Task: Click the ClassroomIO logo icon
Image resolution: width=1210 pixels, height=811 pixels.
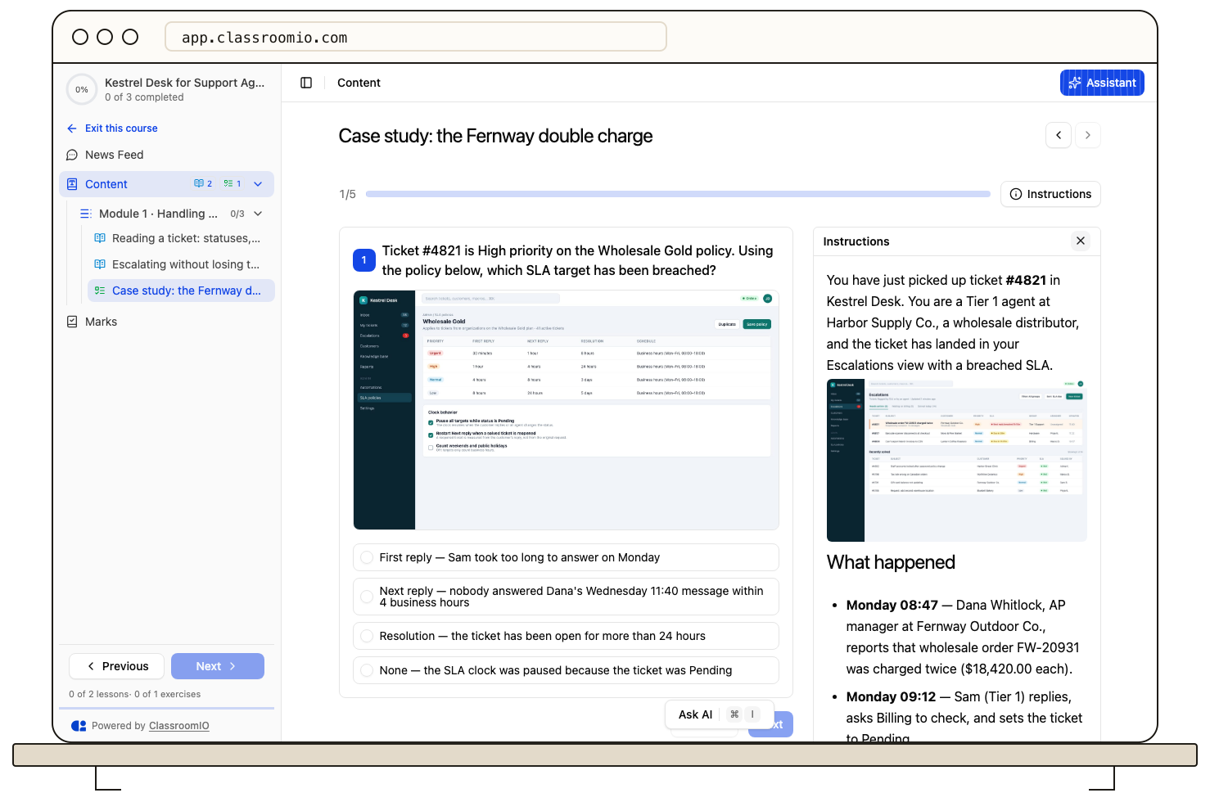Action: point(79,726)
